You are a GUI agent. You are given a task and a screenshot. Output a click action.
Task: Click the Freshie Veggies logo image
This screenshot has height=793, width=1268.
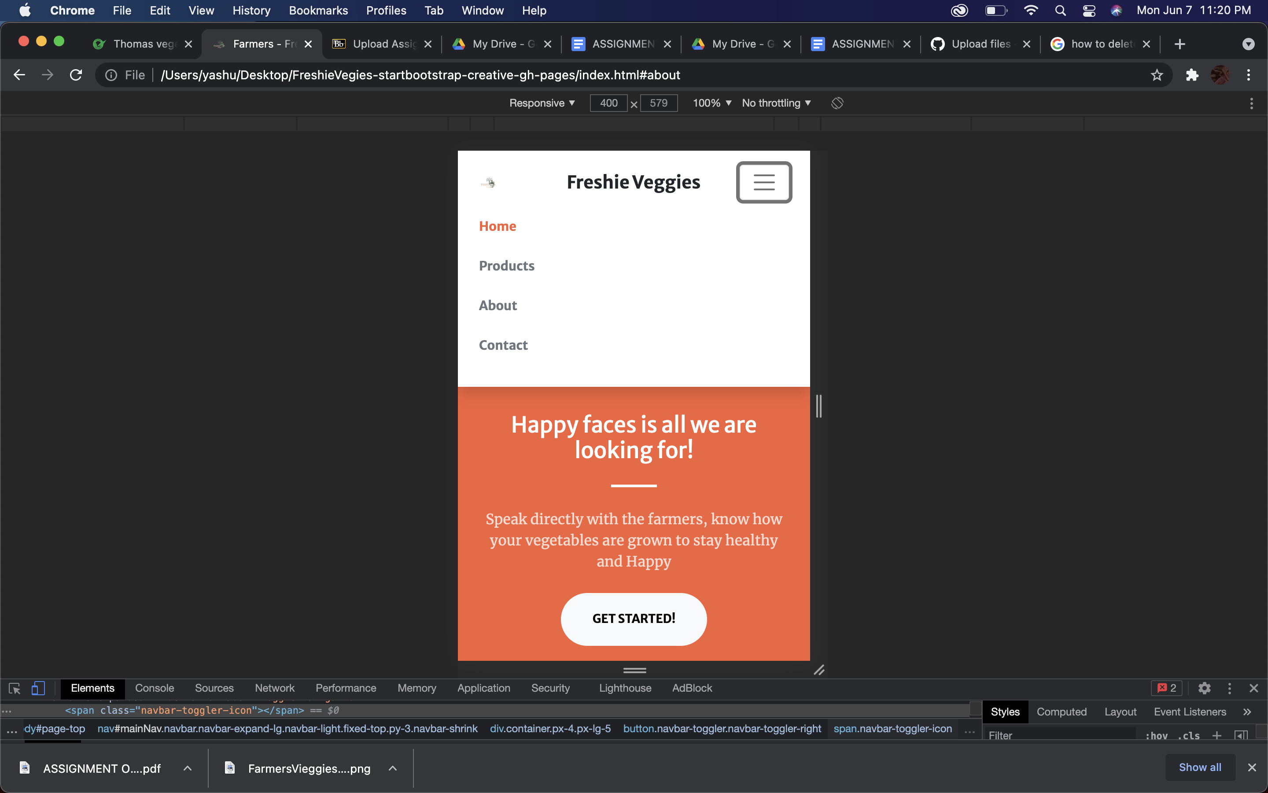[x=488, y=182]
